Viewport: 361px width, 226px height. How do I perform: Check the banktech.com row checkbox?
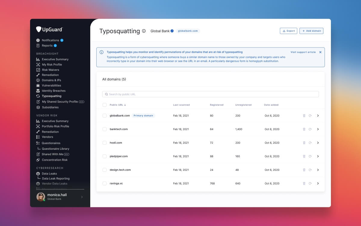pos(104,129)
